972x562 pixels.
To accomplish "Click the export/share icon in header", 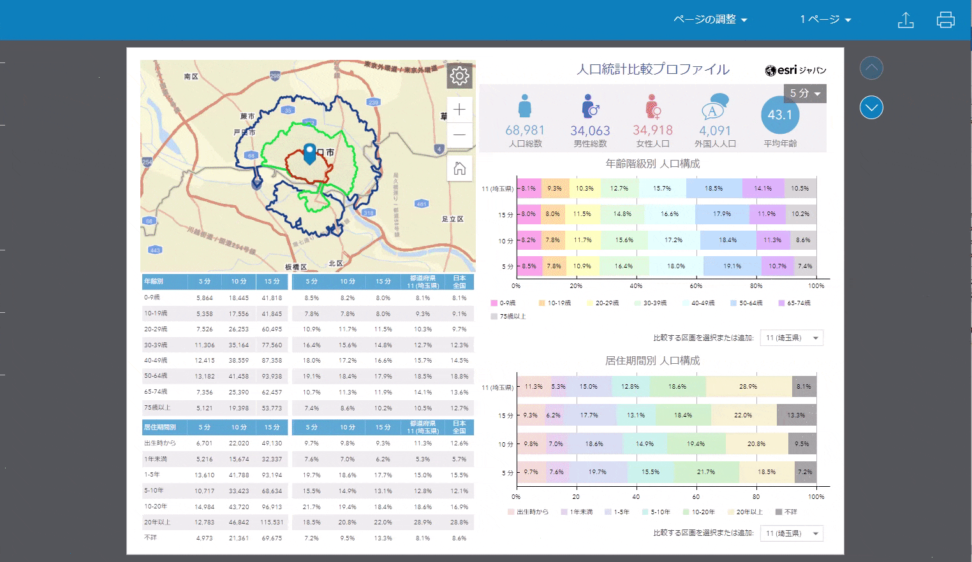I will click(x=906, y=20).
